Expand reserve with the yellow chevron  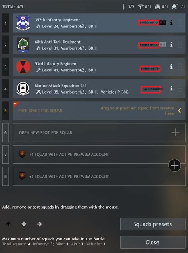[x=179, y=111]
